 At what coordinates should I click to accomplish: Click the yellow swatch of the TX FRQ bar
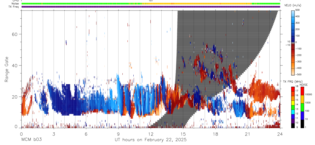pos(293,103)
